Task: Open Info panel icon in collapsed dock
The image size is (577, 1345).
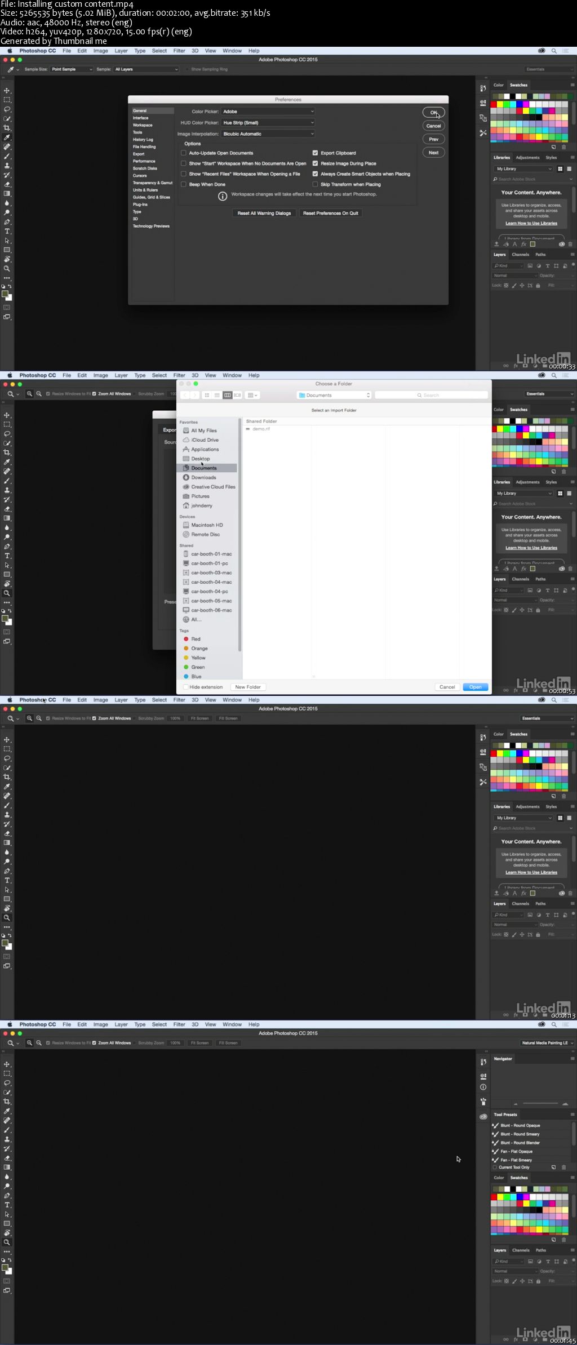Action: (x=483, y=1087)
